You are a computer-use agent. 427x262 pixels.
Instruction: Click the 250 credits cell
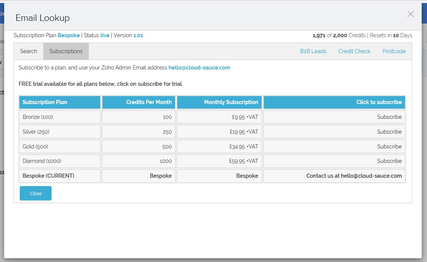(139, 131)
